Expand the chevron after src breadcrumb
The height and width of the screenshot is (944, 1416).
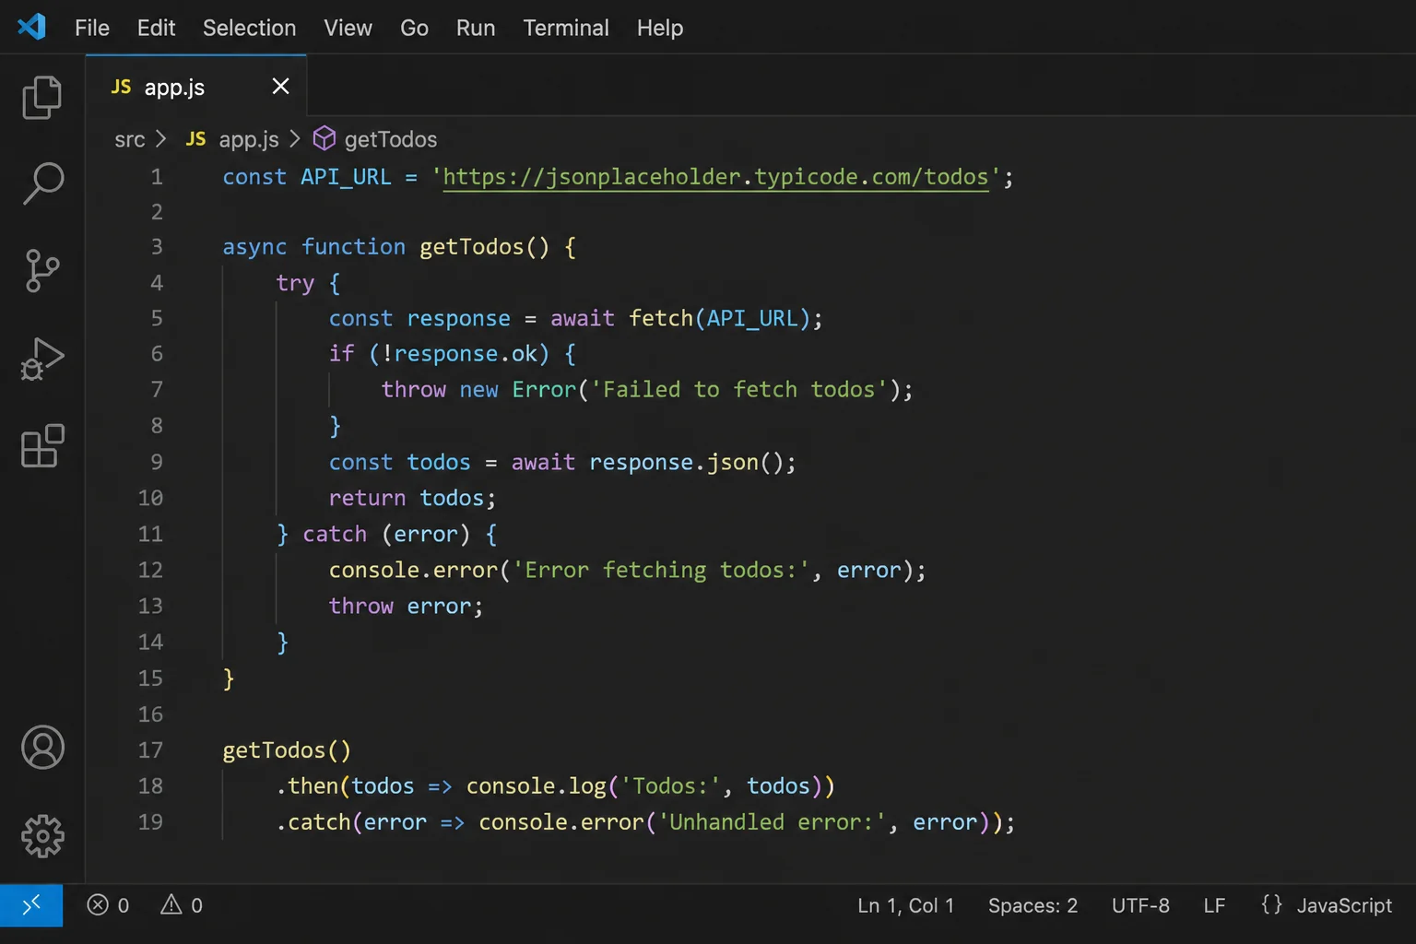pyautogui.click(x=161, y=138)
